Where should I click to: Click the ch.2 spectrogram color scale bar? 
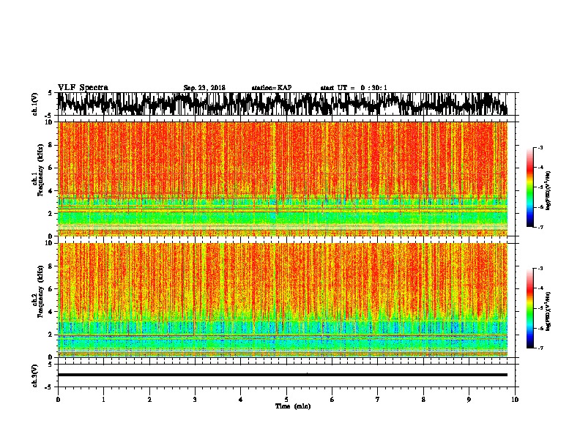(x=530, y=308)
